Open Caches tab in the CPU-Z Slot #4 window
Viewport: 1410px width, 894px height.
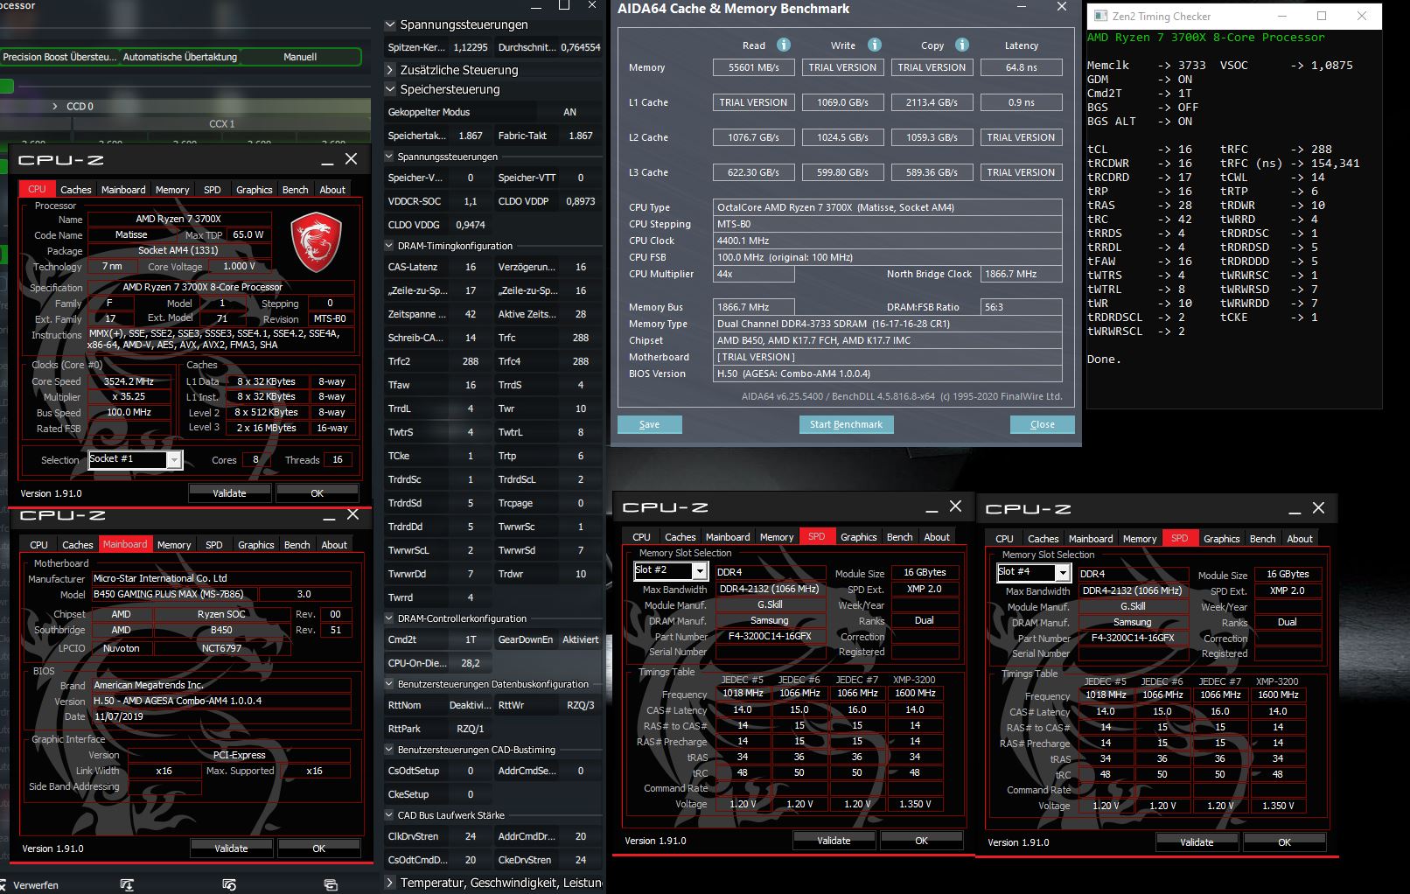pos(1044,539)
